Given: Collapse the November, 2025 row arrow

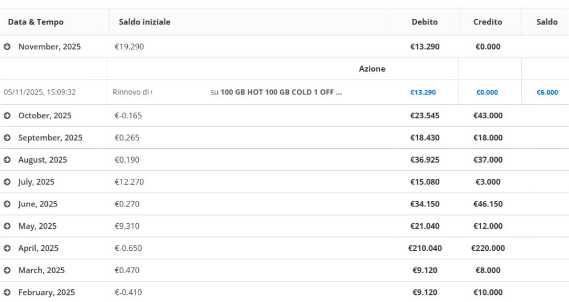Looking at the screenshot, I should pyautogui.click(x=7, y=47).
